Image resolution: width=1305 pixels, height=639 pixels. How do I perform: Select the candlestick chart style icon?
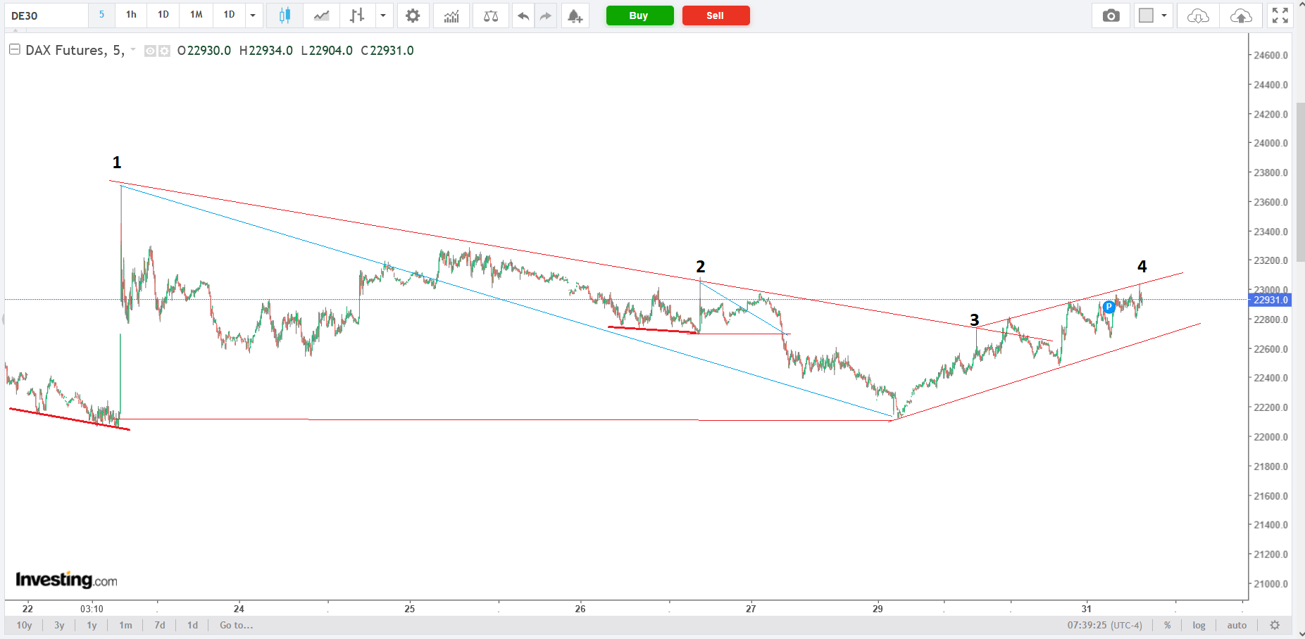pyautogui.click(x=285, y=15)
